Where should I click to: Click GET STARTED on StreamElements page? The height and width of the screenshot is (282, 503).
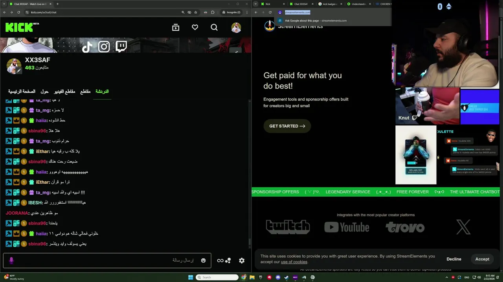point(287,126)
